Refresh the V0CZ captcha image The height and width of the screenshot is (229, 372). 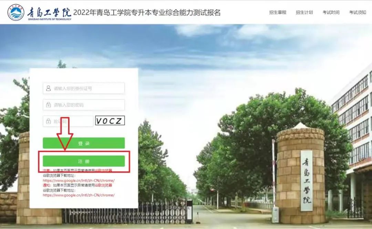pos(110,121)
